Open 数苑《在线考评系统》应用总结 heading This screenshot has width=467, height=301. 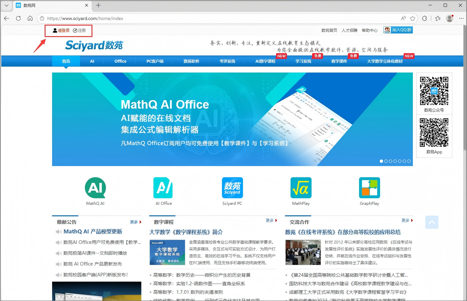pos(343,232)
